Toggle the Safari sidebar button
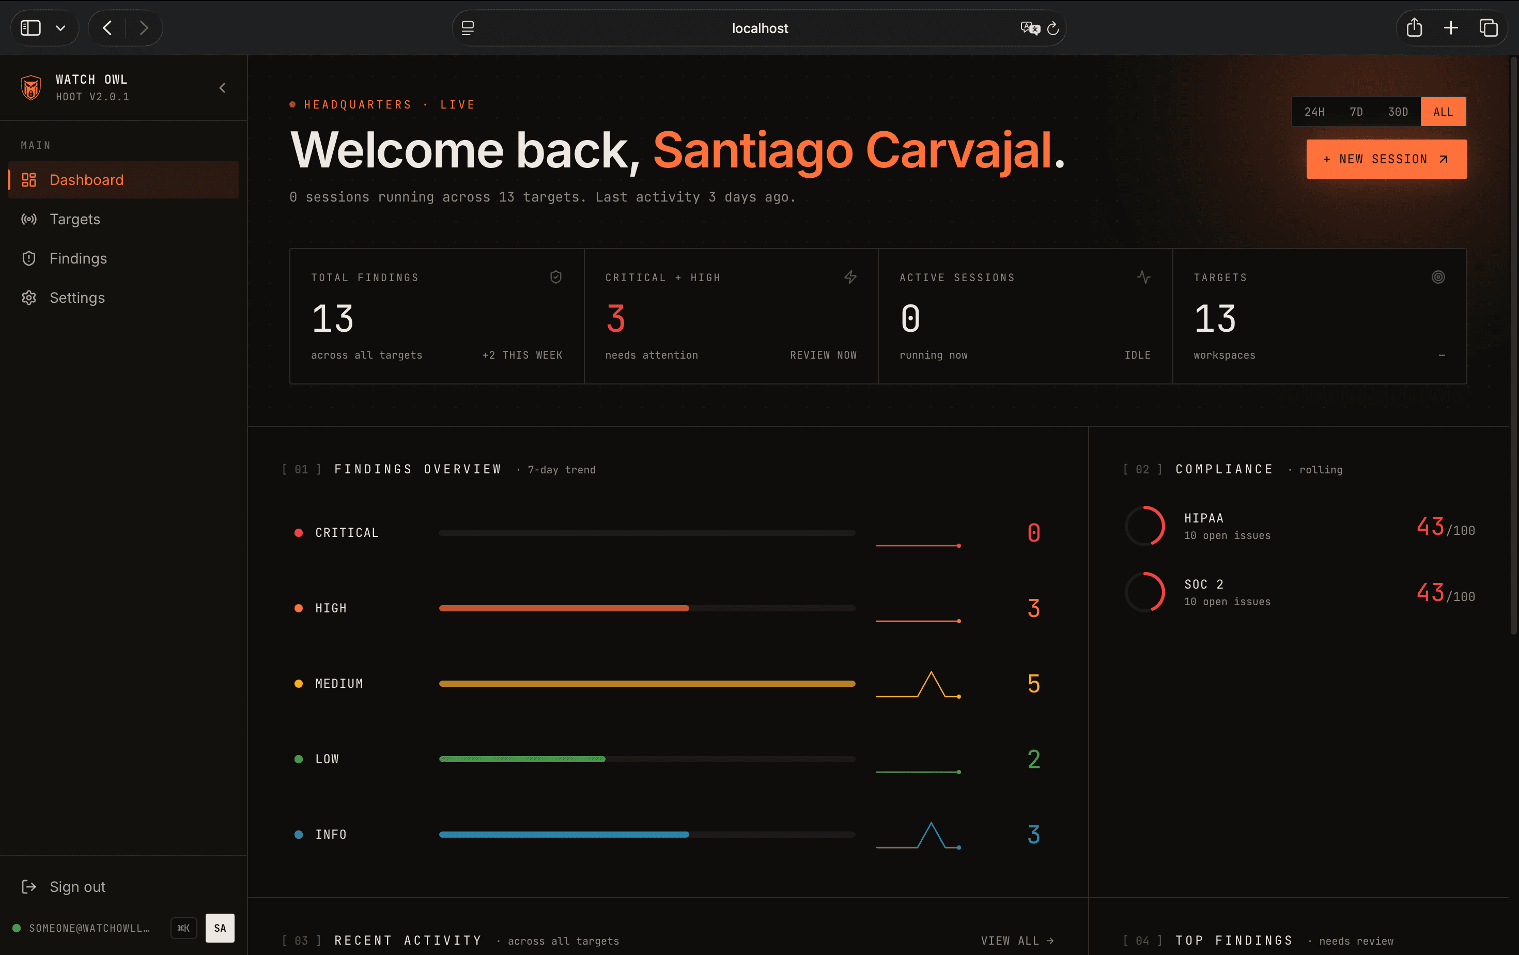 coord(30,28)
